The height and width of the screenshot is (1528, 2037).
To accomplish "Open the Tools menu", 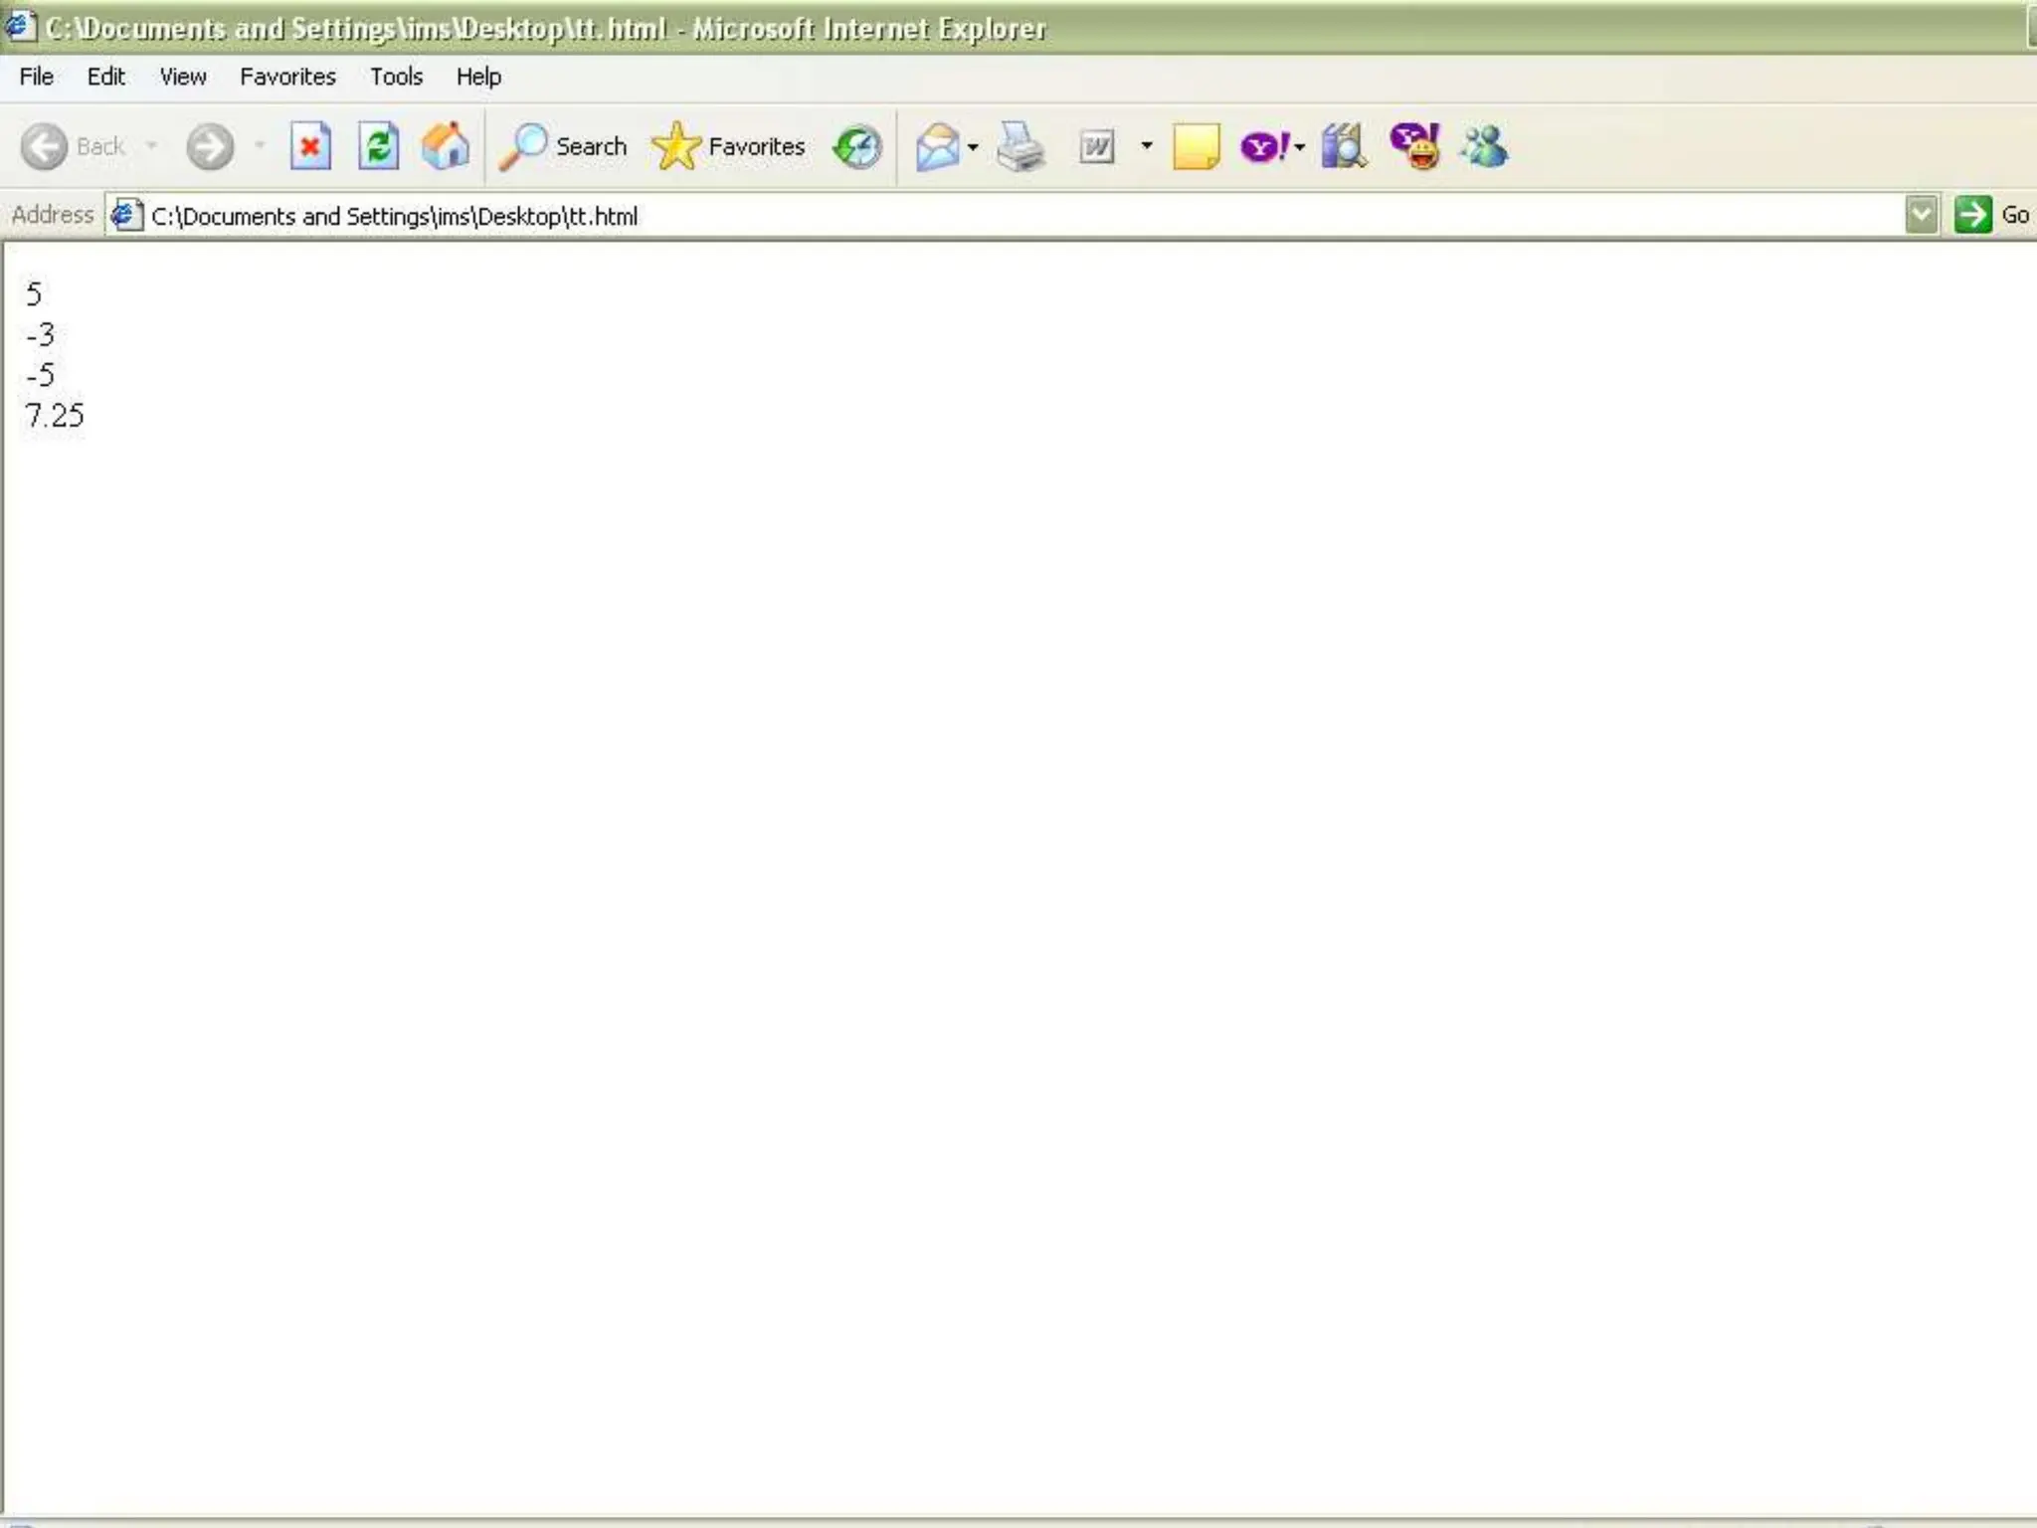I will 396,77.
